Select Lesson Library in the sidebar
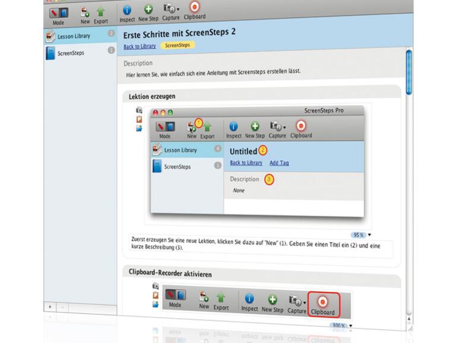 (x=80, y=36)
